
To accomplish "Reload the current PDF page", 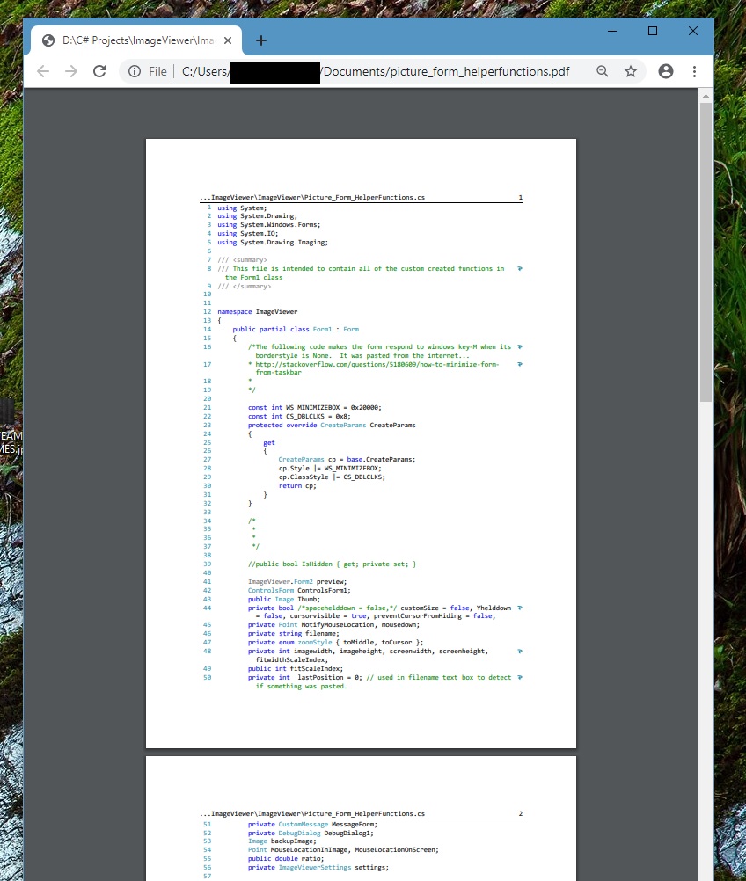I will tap(99, 71).
